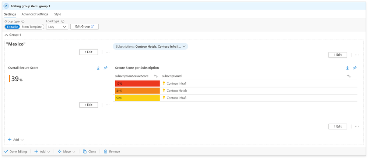This screenshot has width=368, height=158.
Task: Click Edit button under Secure Score grid
Action: pos(338,126)
